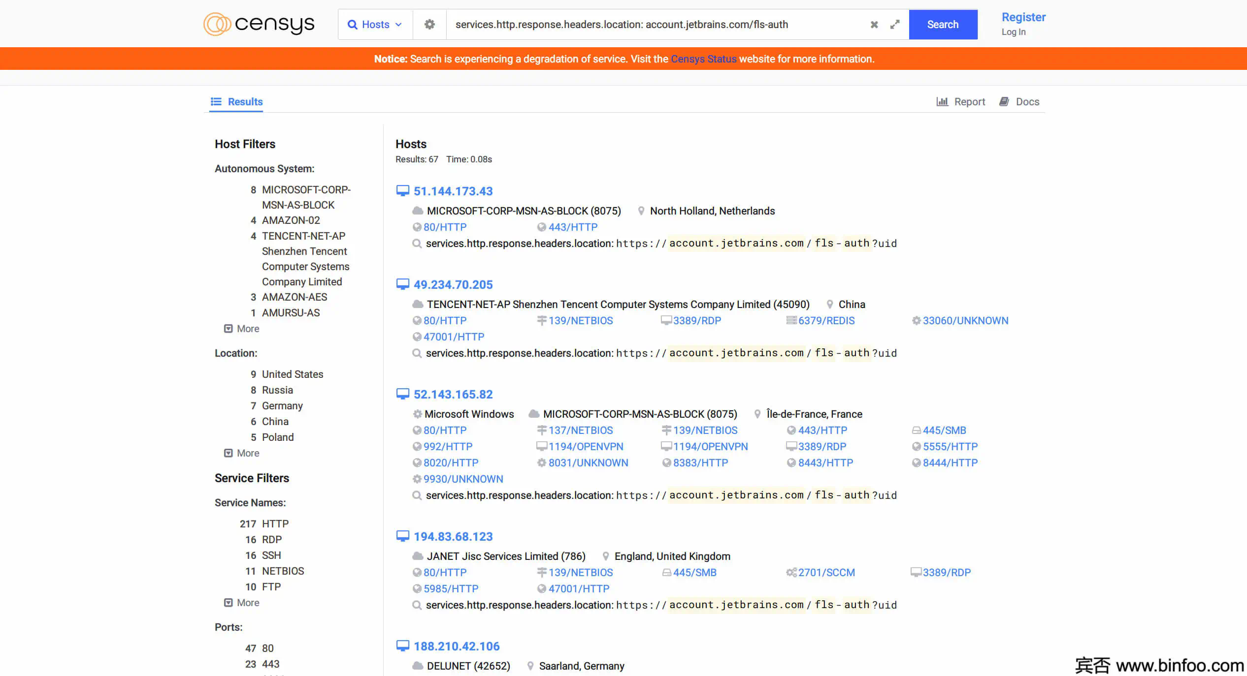Filter location by Germany

(282, 406)
